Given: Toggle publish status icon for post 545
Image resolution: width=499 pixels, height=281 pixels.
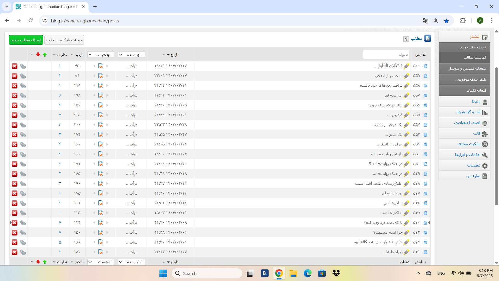Looking at the screenshot, I should (101, 213).
